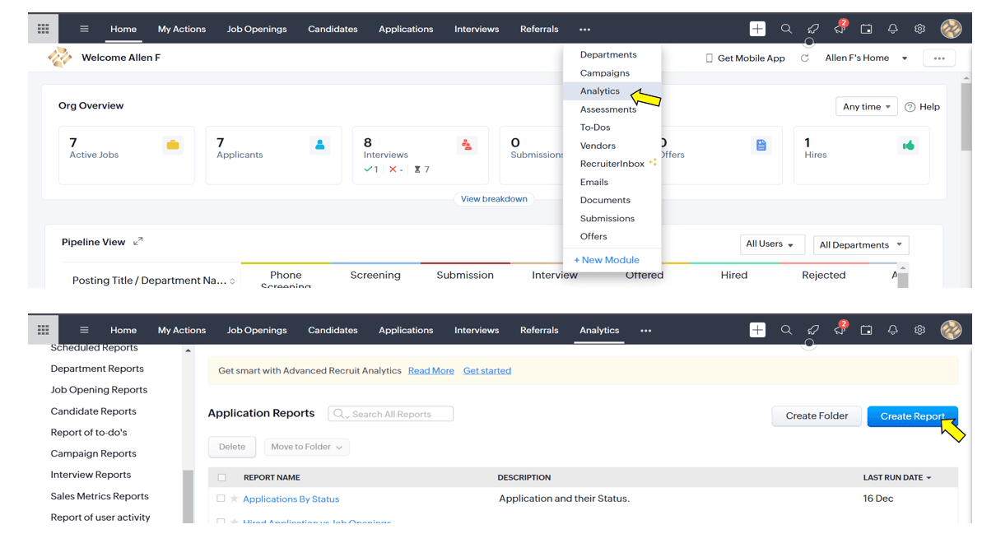The width and height of the screenshot is (996, 557).
Task: Click + New Module in the dropdown menu
Action: click(x=607, y=260)
